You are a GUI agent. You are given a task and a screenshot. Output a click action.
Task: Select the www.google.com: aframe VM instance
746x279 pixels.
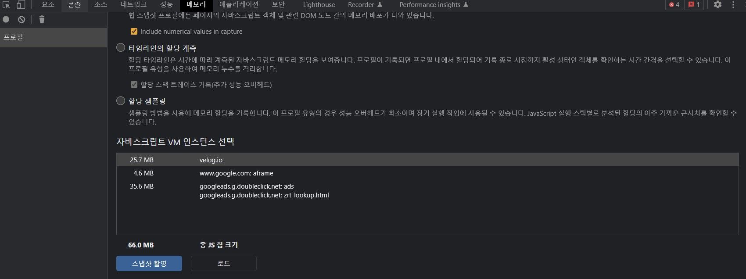tap(427, 173)
